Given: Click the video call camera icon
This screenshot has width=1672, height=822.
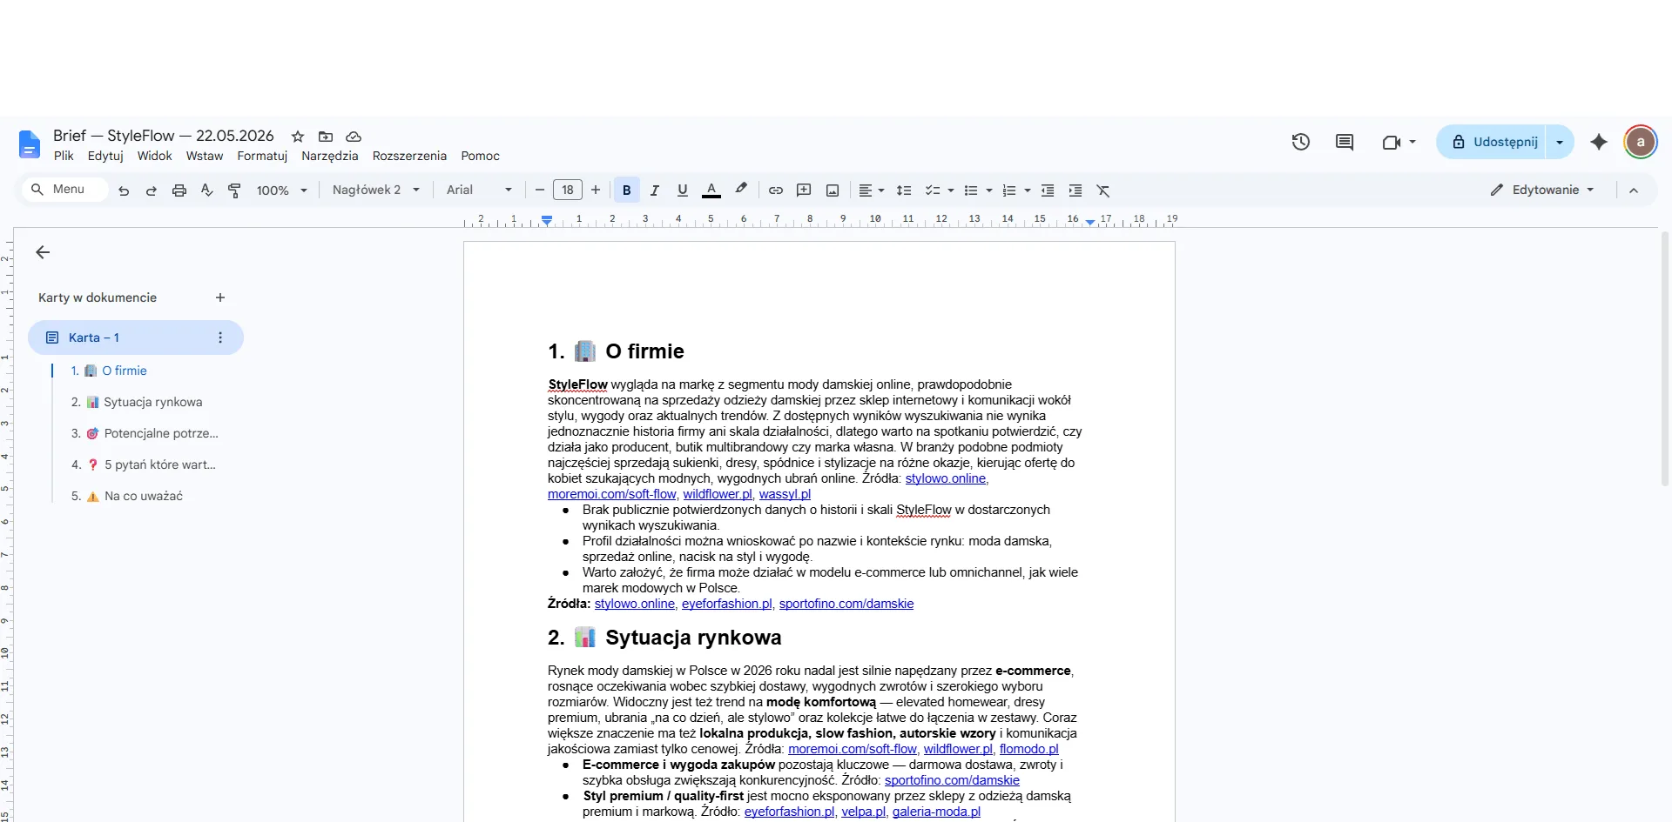Looking at the screenshot, I should click(x=1392, y=142).
